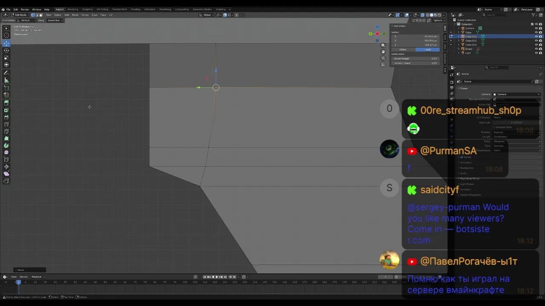Viewport: 545px width, 306px height.
Task: Open the Drag Select Box dropdown
Action: click(x=54, y=20)
